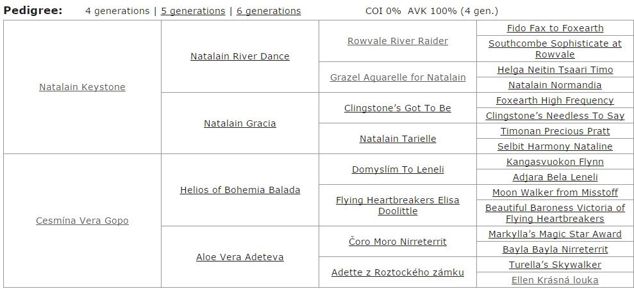Open Turella's Skywalker ancestor page

[555, 265]
